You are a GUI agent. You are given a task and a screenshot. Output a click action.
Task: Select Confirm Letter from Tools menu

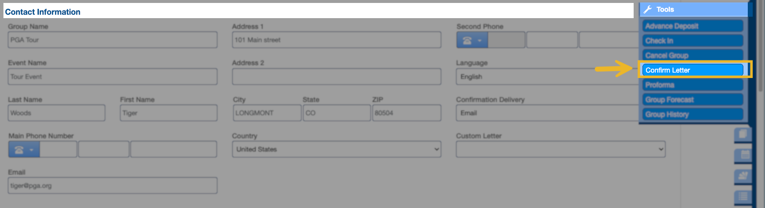coord(692,70)
